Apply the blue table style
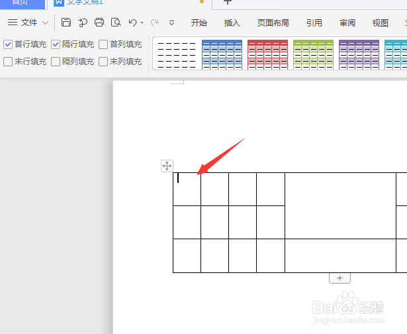This screenshot has width=407, height=334. [x=222, y=55]
